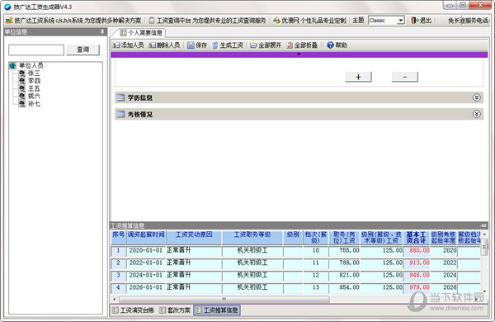
Task: Open the 工资查询平台 link icon
Action: (152, 20)
